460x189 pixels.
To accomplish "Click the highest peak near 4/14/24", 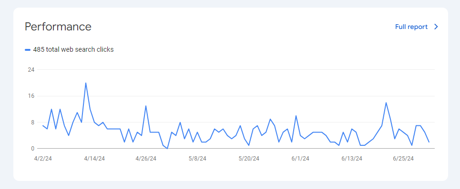I will point(86,83).
